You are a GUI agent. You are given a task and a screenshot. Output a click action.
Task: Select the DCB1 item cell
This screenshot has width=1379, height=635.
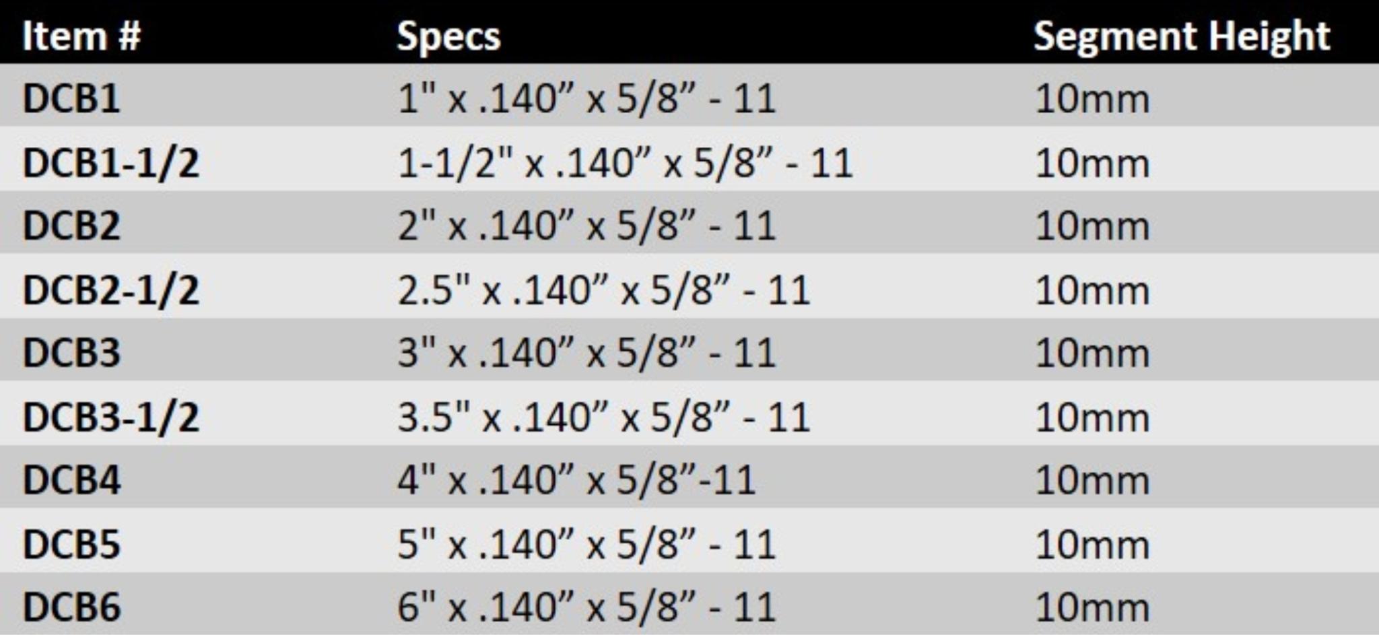coord(71,98)
